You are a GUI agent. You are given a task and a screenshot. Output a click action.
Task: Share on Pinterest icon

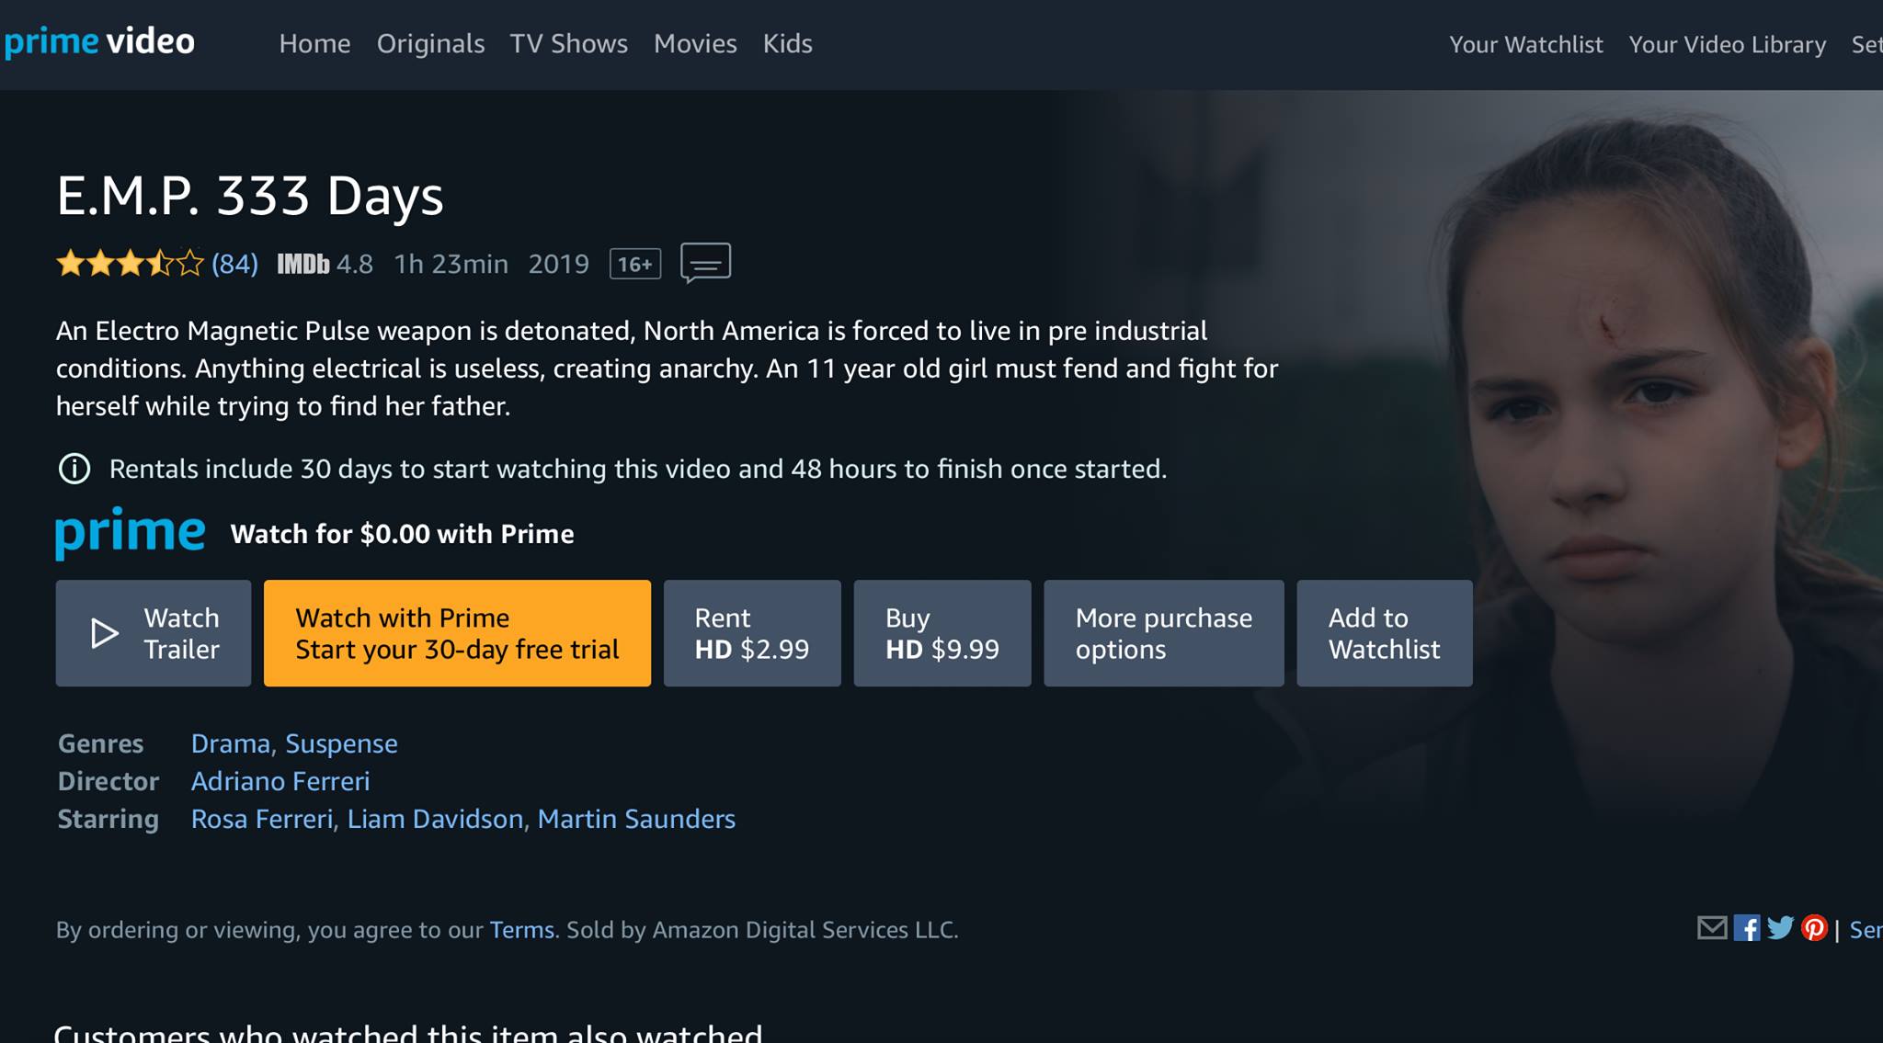coord(1814,928)
